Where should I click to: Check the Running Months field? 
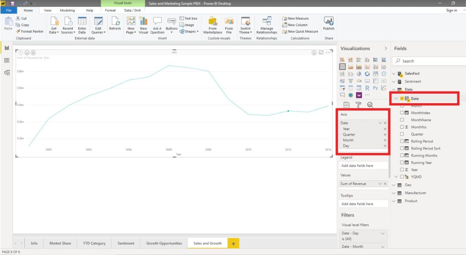pyautogui.click(x=402, y=156)
